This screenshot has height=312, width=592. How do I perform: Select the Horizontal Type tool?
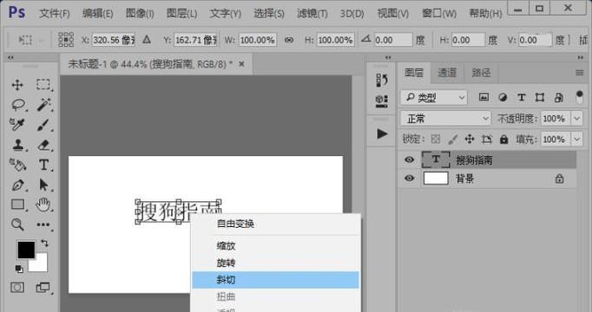(43, 165)
